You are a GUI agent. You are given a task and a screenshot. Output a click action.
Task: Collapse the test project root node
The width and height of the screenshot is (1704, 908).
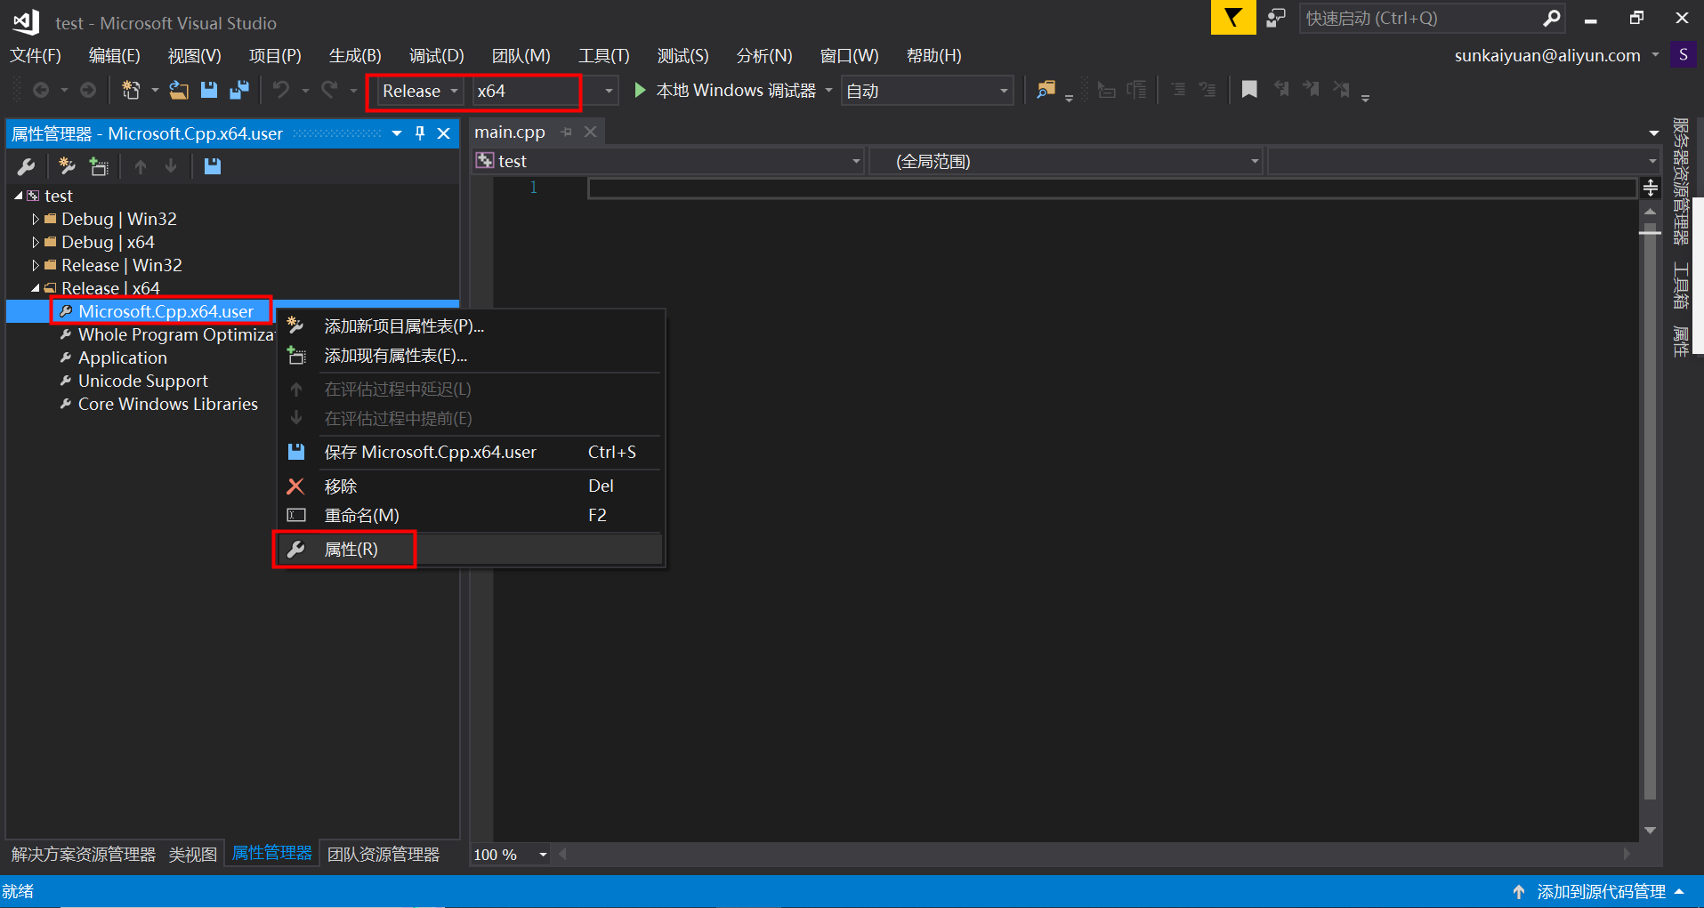coord(19,196)
